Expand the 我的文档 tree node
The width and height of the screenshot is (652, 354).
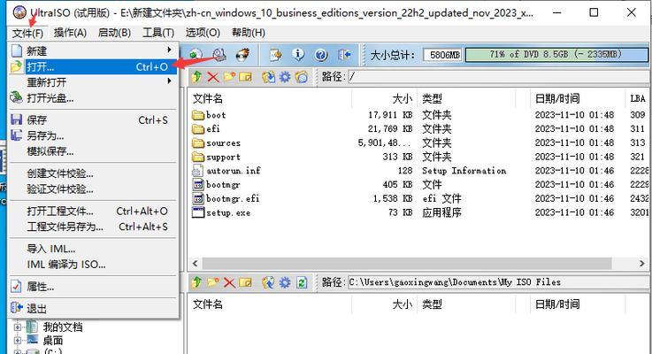pyautogui.click(x=17, y=327)
